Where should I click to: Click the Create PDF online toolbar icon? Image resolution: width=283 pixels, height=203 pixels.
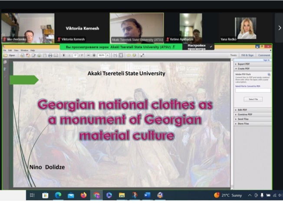point(22,55)
